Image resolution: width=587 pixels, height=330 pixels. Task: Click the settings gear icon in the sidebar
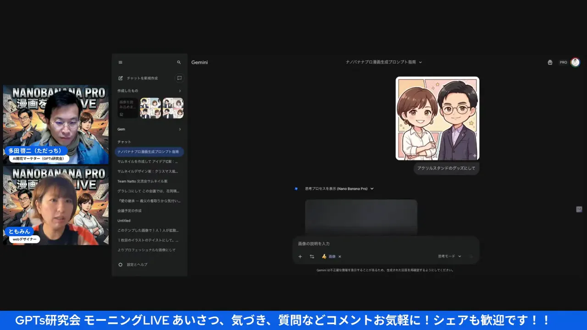[121, 264]
